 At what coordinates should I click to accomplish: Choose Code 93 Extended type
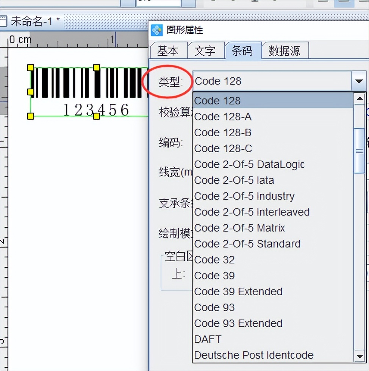(273, 323)
